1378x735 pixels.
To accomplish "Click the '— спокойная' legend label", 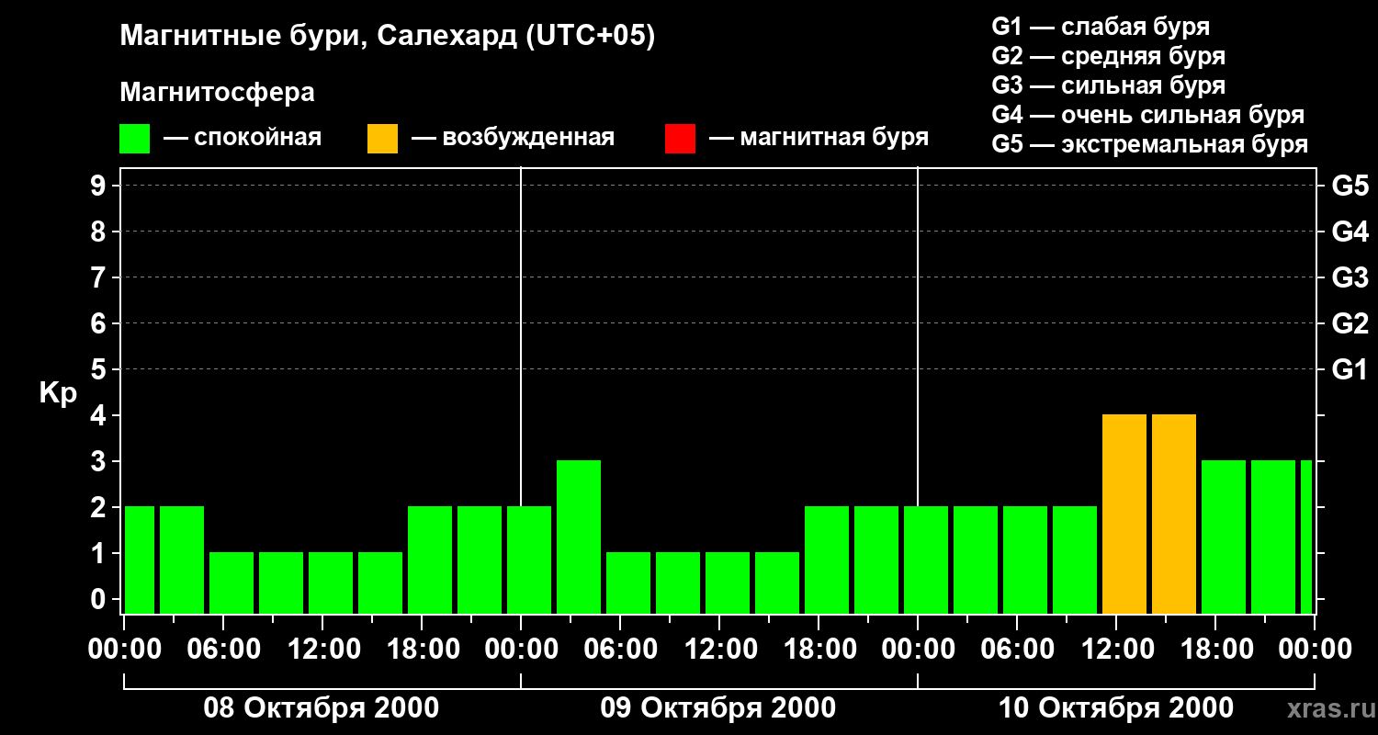I will [x=243, y=138].
